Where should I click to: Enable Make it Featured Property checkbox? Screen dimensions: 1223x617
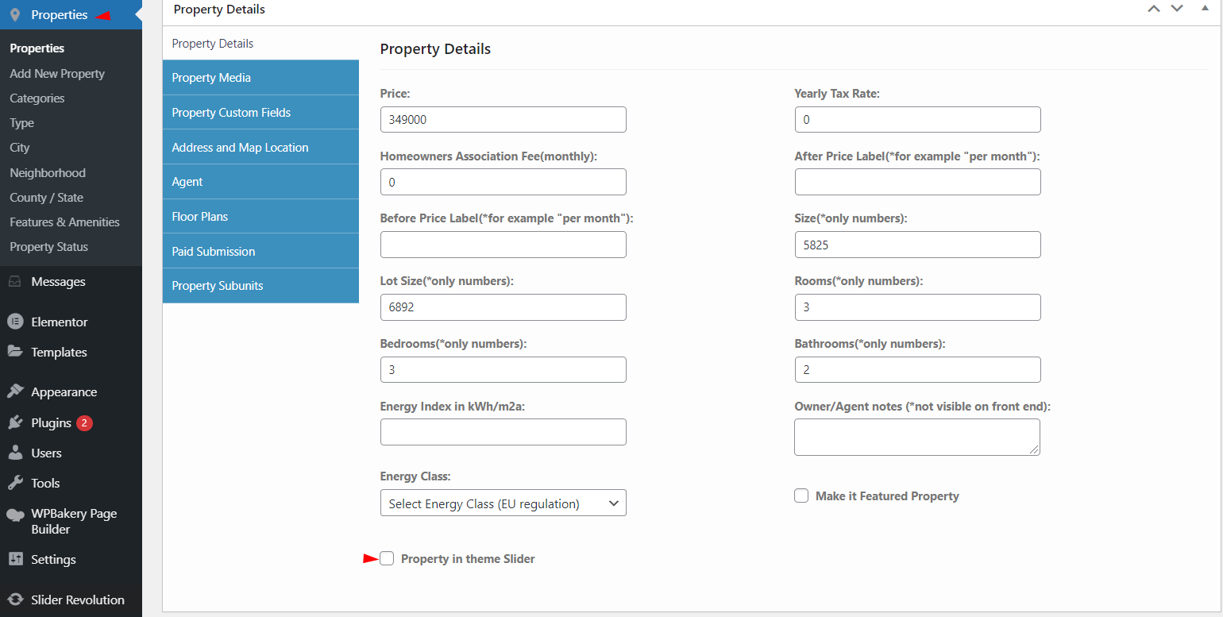pyautogui.click(x=801, y=496)
